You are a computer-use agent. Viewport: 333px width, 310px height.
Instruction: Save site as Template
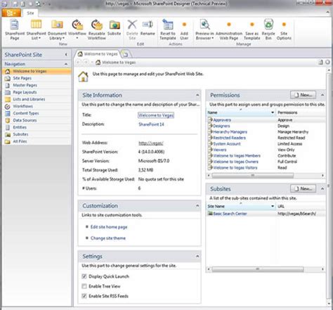coord(252,30)
